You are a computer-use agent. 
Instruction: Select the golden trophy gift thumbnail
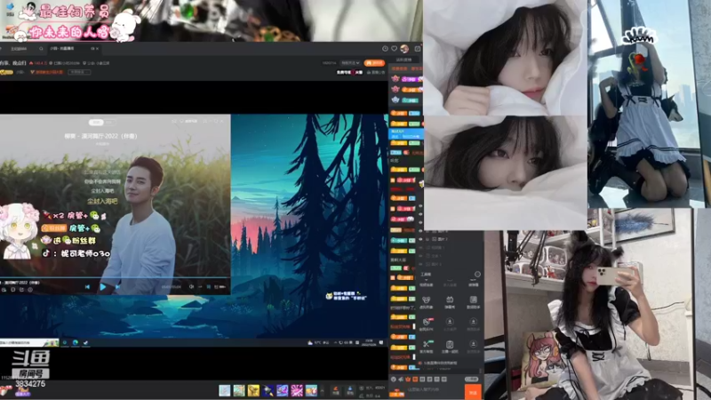(x=253, y=390)
